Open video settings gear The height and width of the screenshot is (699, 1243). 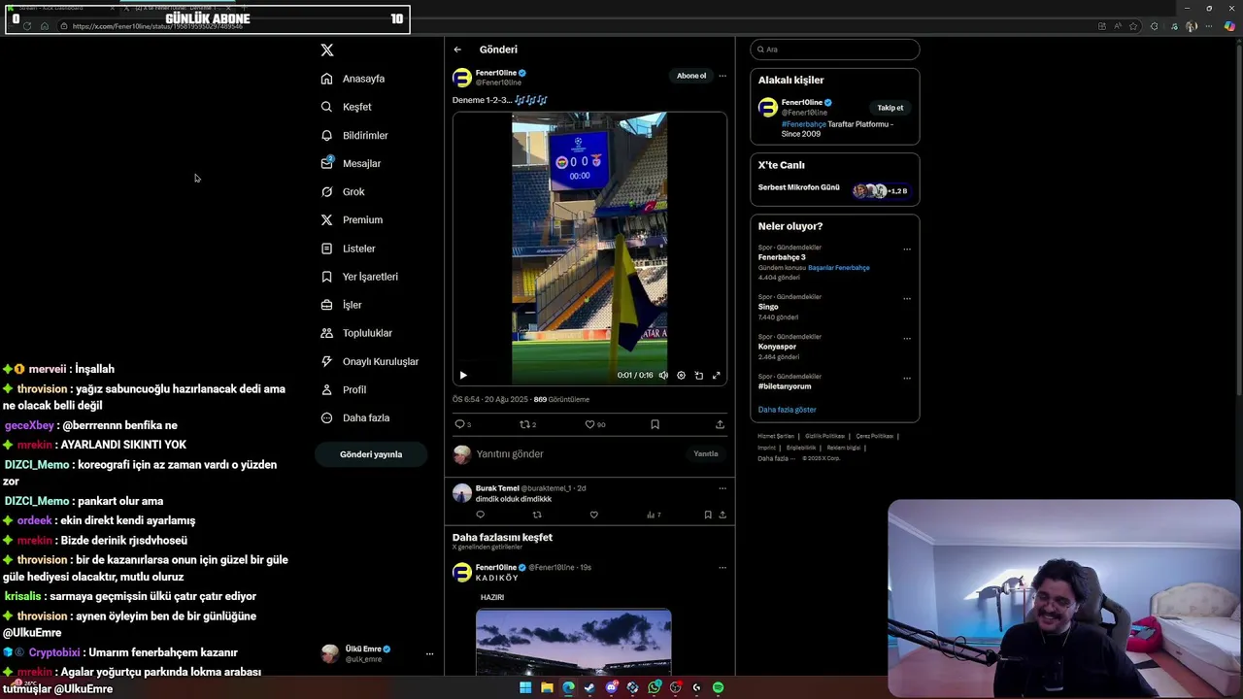(x=681, y=375)
